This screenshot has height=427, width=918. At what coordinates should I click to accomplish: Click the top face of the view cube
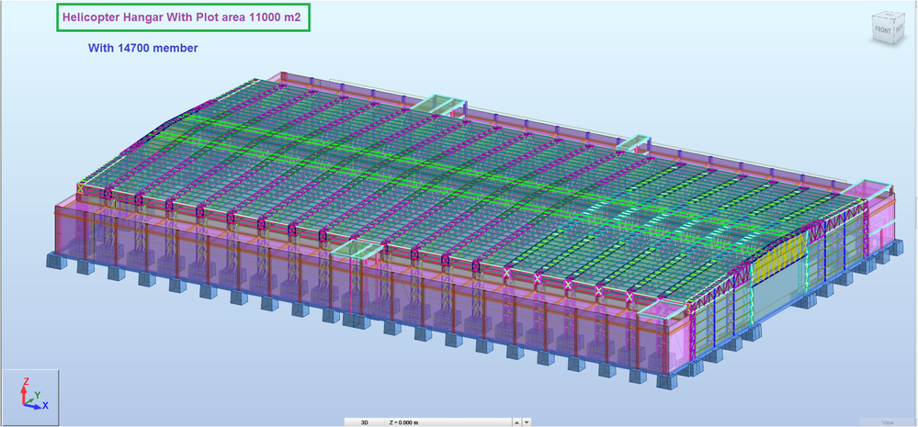[x=890, y=14]
